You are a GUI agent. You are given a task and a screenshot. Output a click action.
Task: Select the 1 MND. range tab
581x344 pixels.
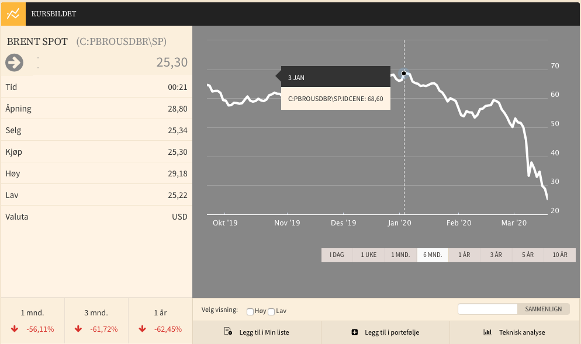click(400, 255)
